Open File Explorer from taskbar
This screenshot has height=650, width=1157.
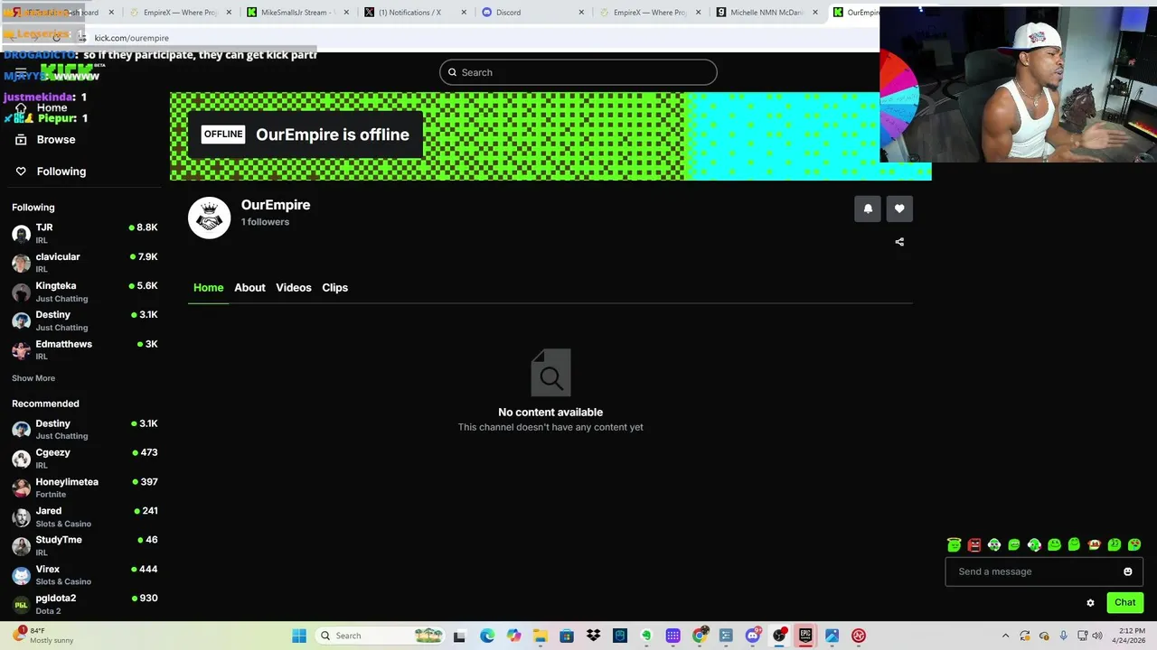pyautogui.click(x=540, y=636)
